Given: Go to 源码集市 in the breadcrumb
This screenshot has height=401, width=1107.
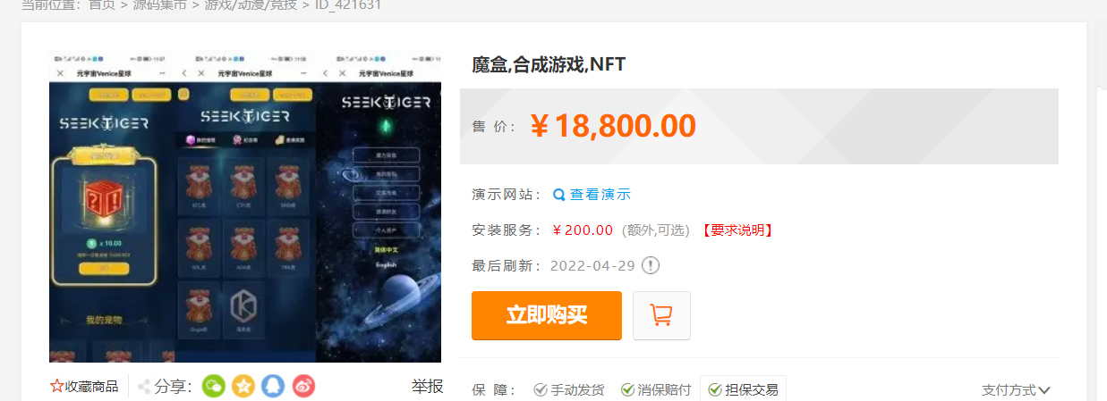Looking at the screenshot, I should [x=160, y=4].
